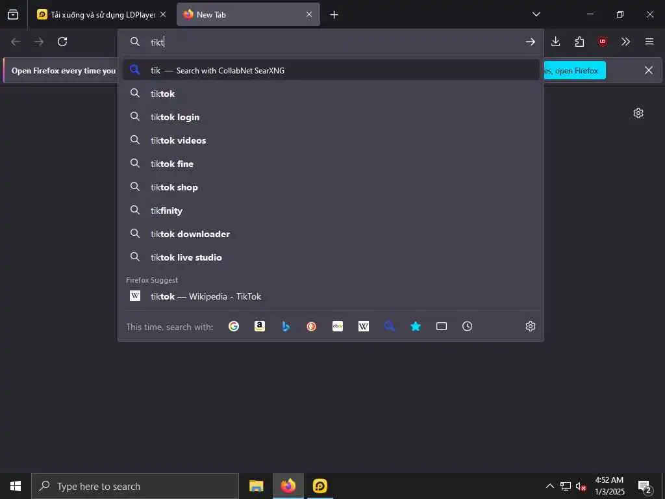
Task: Open the Action Center notifications
Action: (645, 486)
